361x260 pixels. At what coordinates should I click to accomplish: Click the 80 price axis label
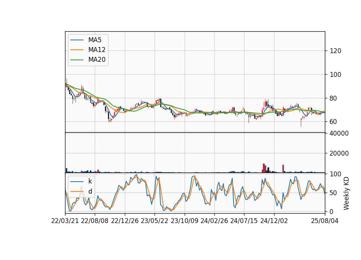tap(334, 98)
